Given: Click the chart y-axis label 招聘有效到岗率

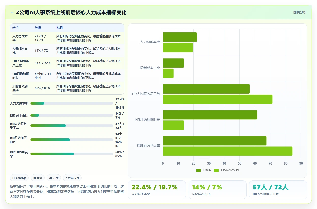Looking at the screenshot, I should (148, 146).
